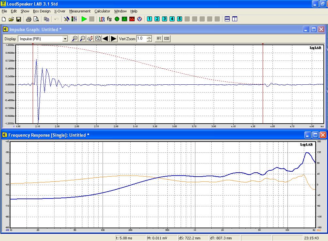
Task: Open the Help menu
Action: [134, 11]
